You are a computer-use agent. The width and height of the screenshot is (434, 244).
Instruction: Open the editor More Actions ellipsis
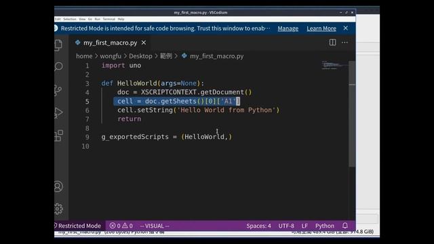coord(344,42)
